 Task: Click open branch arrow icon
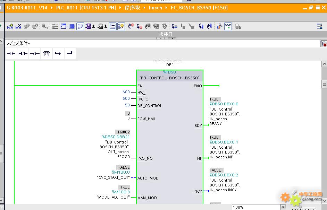(x=58, y=54)
